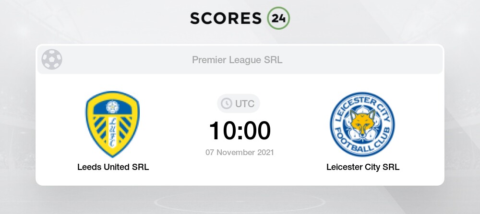The width and height of the screenshot is (480, 214).
Task: Open the Premier League SRL league link
Action: tap(237, 60)
